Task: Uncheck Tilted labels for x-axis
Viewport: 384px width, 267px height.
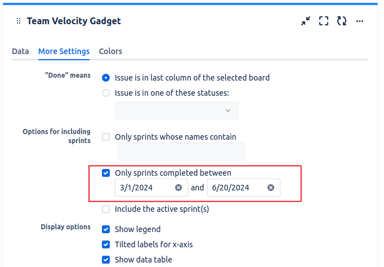Action: (106, 244)
